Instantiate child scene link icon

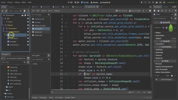coord(6,11)
